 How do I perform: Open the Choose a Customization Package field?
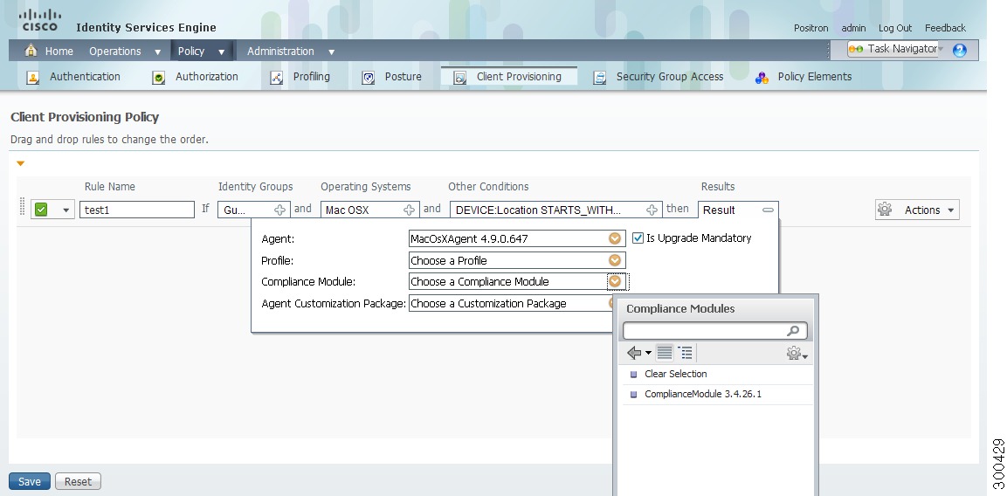(x=511, y=303)
